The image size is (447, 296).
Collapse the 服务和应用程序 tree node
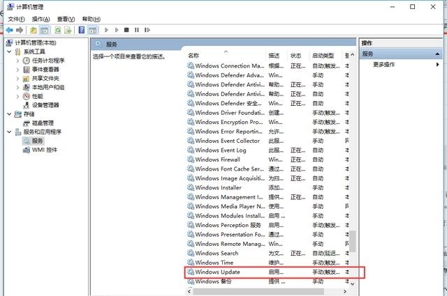point(9,132)
